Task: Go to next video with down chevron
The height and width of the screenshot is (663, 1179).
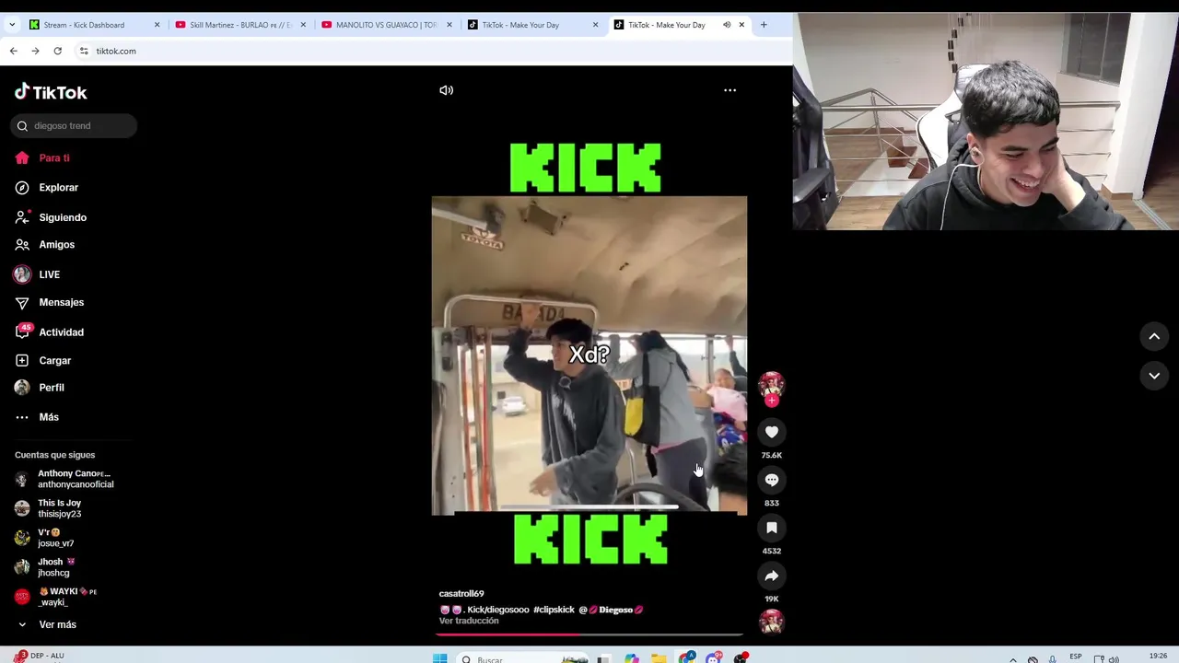Action: [x=1154, y=376]
